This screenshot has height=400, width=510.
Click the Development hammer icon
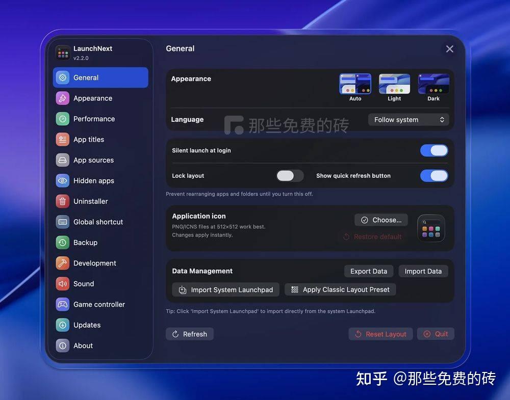pyautogui.click(x=62, y=263)
